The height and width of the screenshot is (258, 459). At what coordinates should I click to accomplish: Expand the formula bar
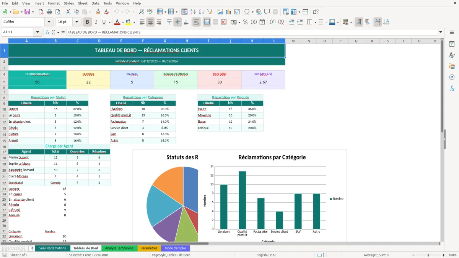pos(441,32)
